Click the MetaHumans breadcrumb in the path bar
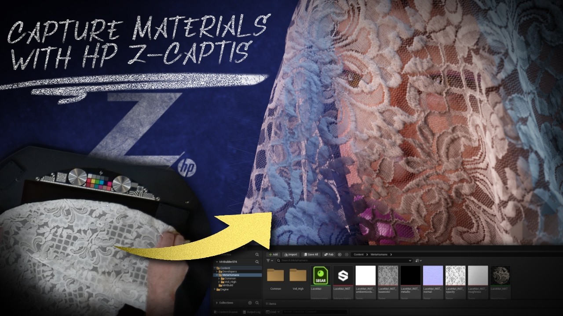 pos(379,255)
